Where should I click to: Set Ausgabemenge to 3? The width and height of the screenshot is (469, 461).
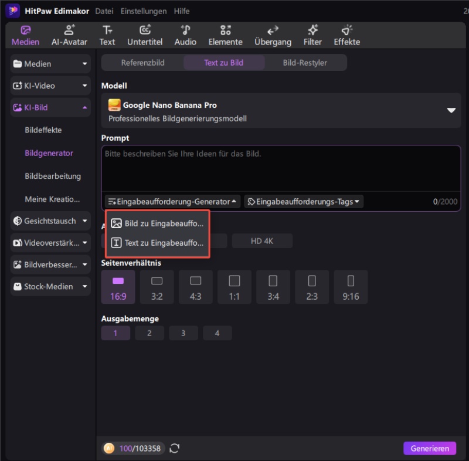tap(183, 333)
